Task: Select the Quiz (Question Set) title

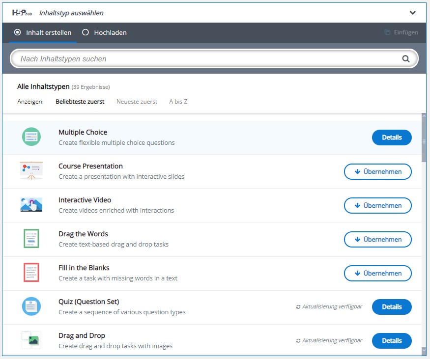Action: (x=89, y=302)
